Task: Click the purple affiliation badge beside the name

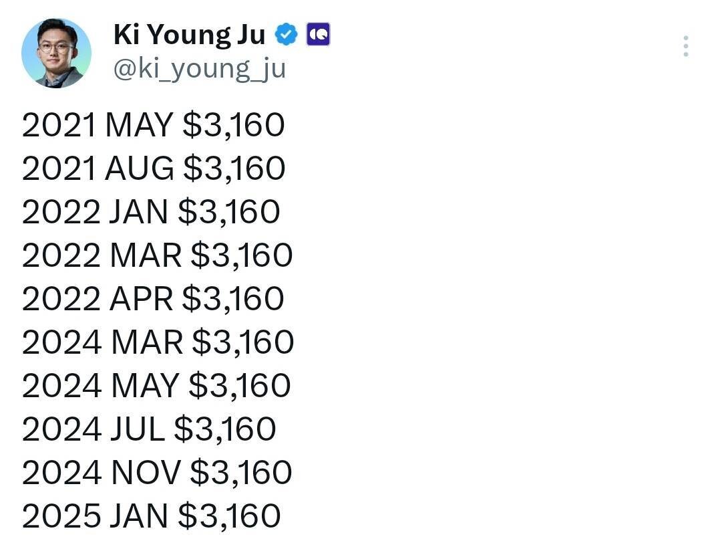Action: (x=318, y=34)
